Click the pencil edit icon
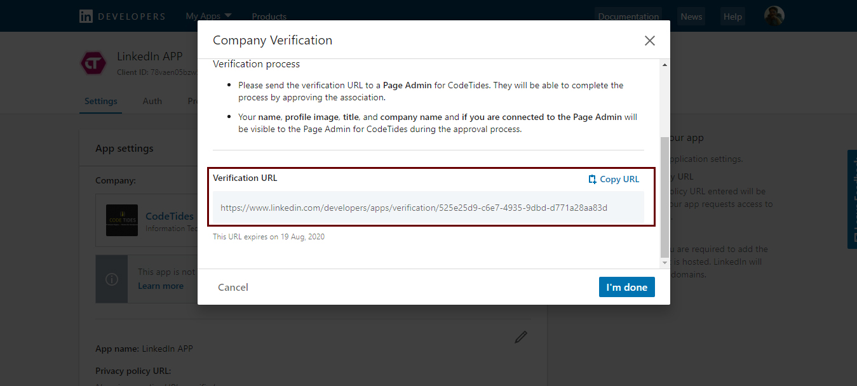The width and height of the screenshot is (857, 386). 521,337
